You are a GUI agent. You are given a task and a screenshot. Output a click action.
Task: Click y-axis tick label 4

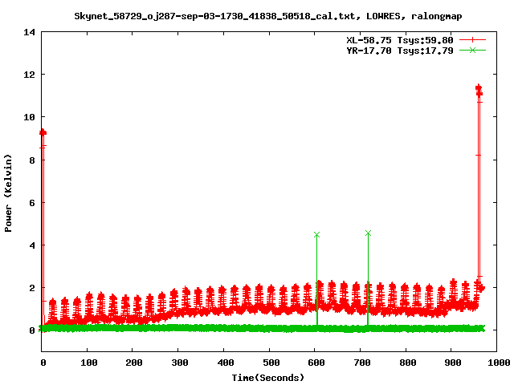pos(32,245)
